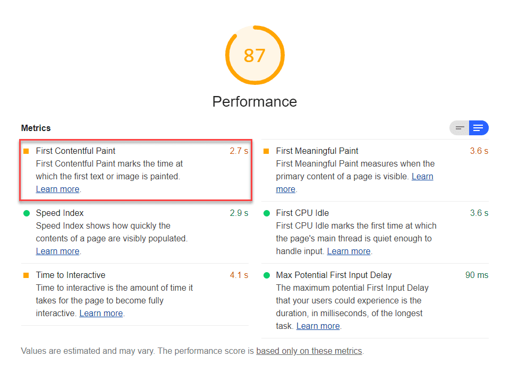
Task: Click green circle beside Max Potential First Input Delay
Action: [267, 275]
